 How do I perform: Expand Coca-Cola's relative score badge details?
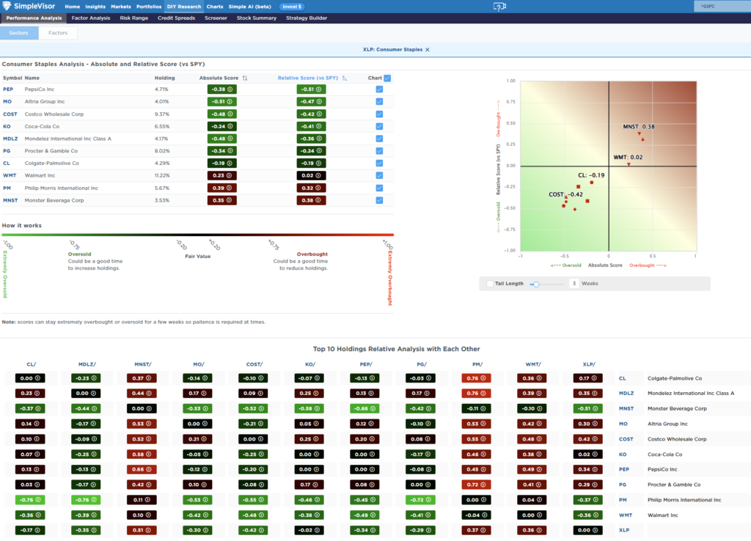pos(318,127)
